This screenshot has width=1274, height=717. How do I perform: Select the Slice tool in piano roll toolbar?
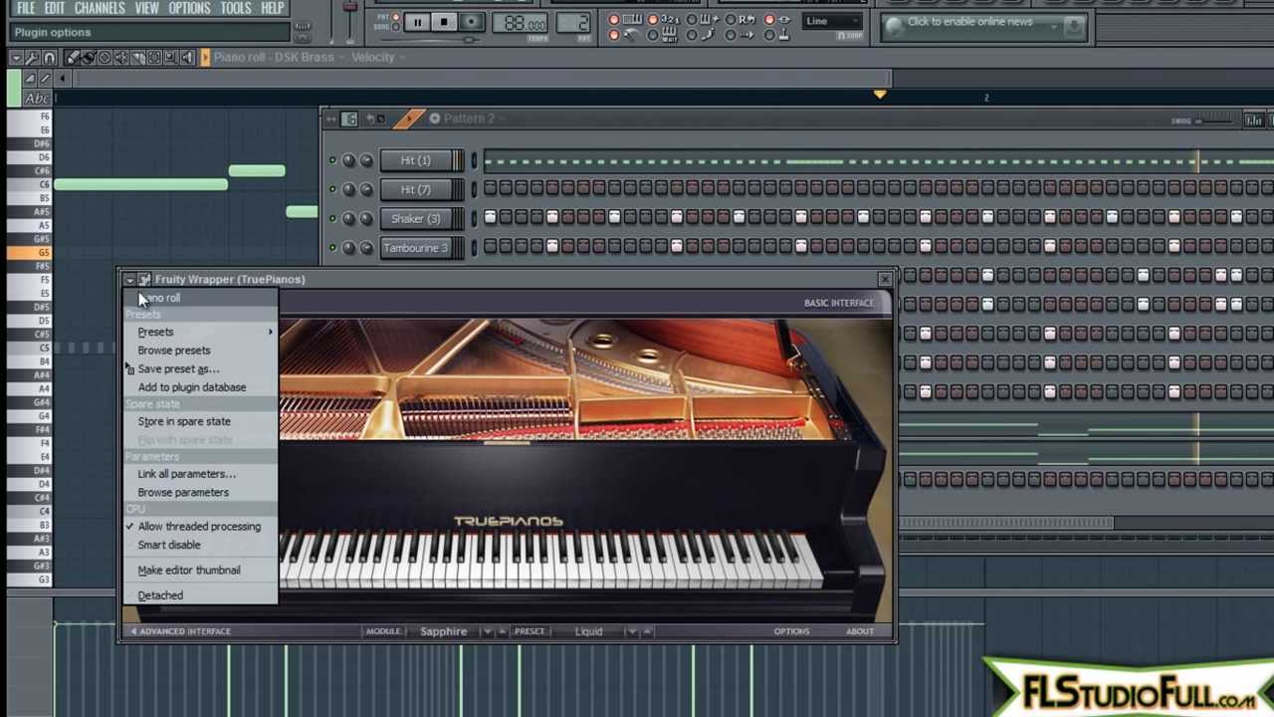tap(137, 57)
